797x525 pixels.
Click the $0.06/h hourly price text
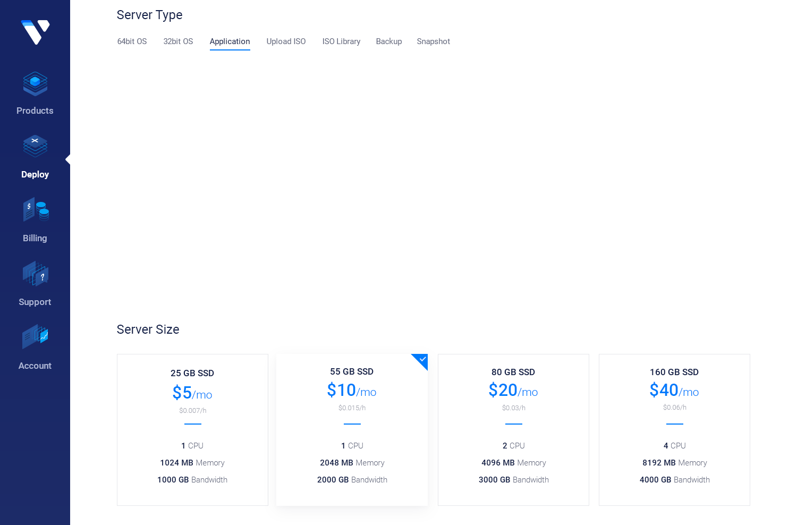[675, 408]
